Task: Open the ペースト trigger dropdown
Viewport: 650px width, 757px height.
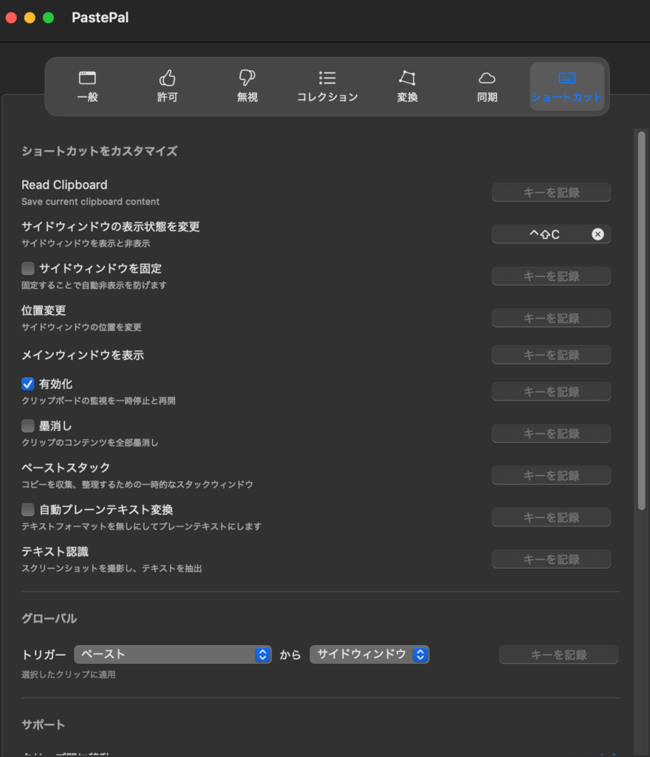Action: coord(174,654)
